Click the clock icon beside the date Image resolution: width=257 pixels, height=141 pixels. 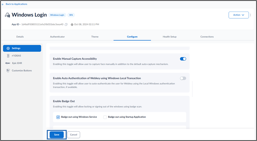tap(72, 25)
